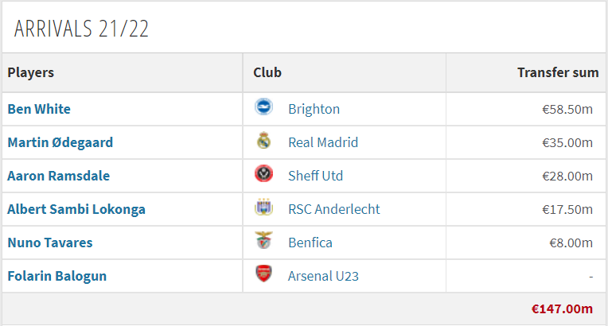The width and height of the screenshot is (608, 326).
Task: Click the Real Madrid crest icon
Action: tap(263, 140)
